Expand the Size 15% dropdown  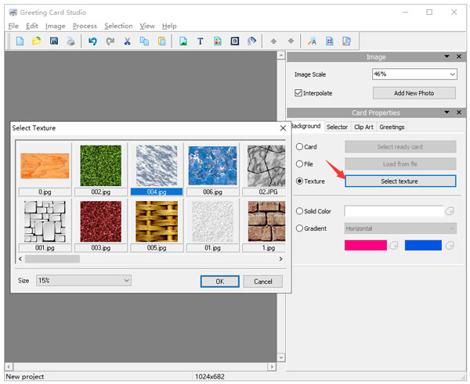tap(83, 281)
